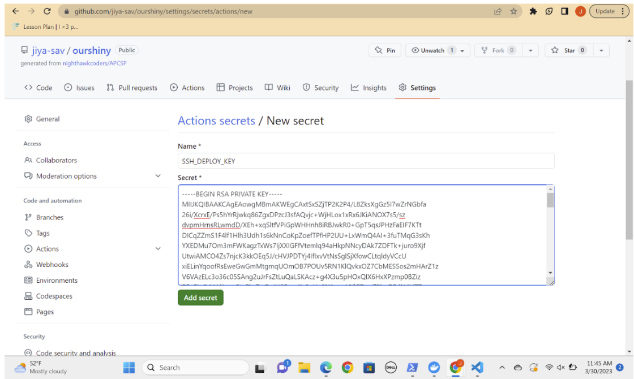Open the Lesson Plan bookmark
This screenshot has height=379, width=634.
(46, 27)
